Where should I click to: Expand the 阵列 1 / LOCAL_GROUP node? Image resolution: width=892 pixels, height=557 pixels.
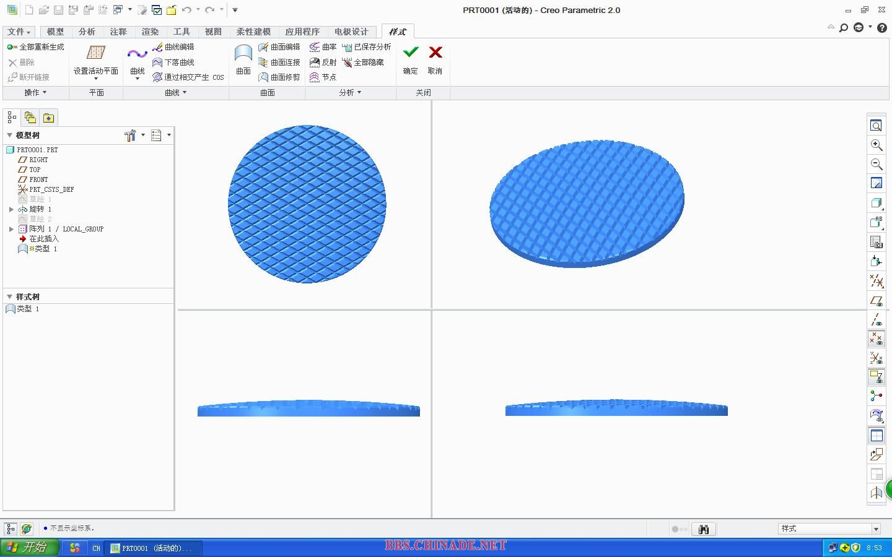11,230
